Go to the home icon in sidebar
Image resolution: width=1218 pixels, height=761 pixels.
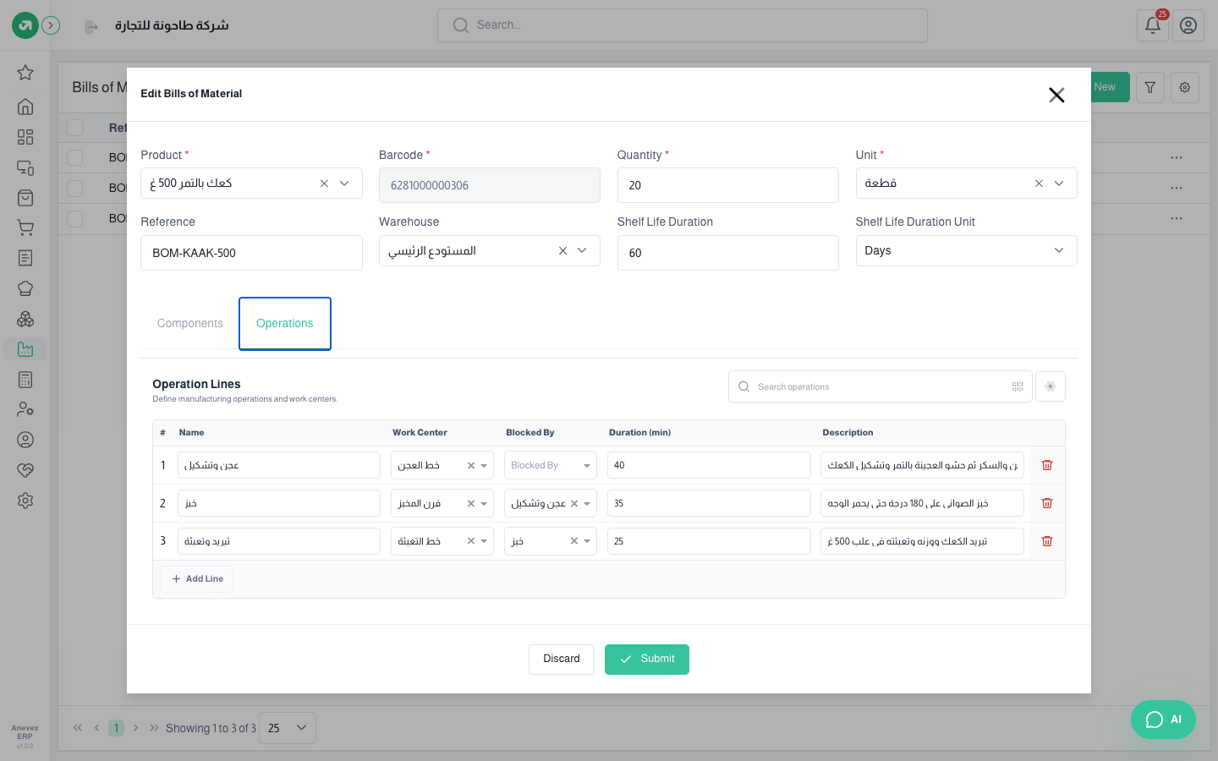[25, 107]
